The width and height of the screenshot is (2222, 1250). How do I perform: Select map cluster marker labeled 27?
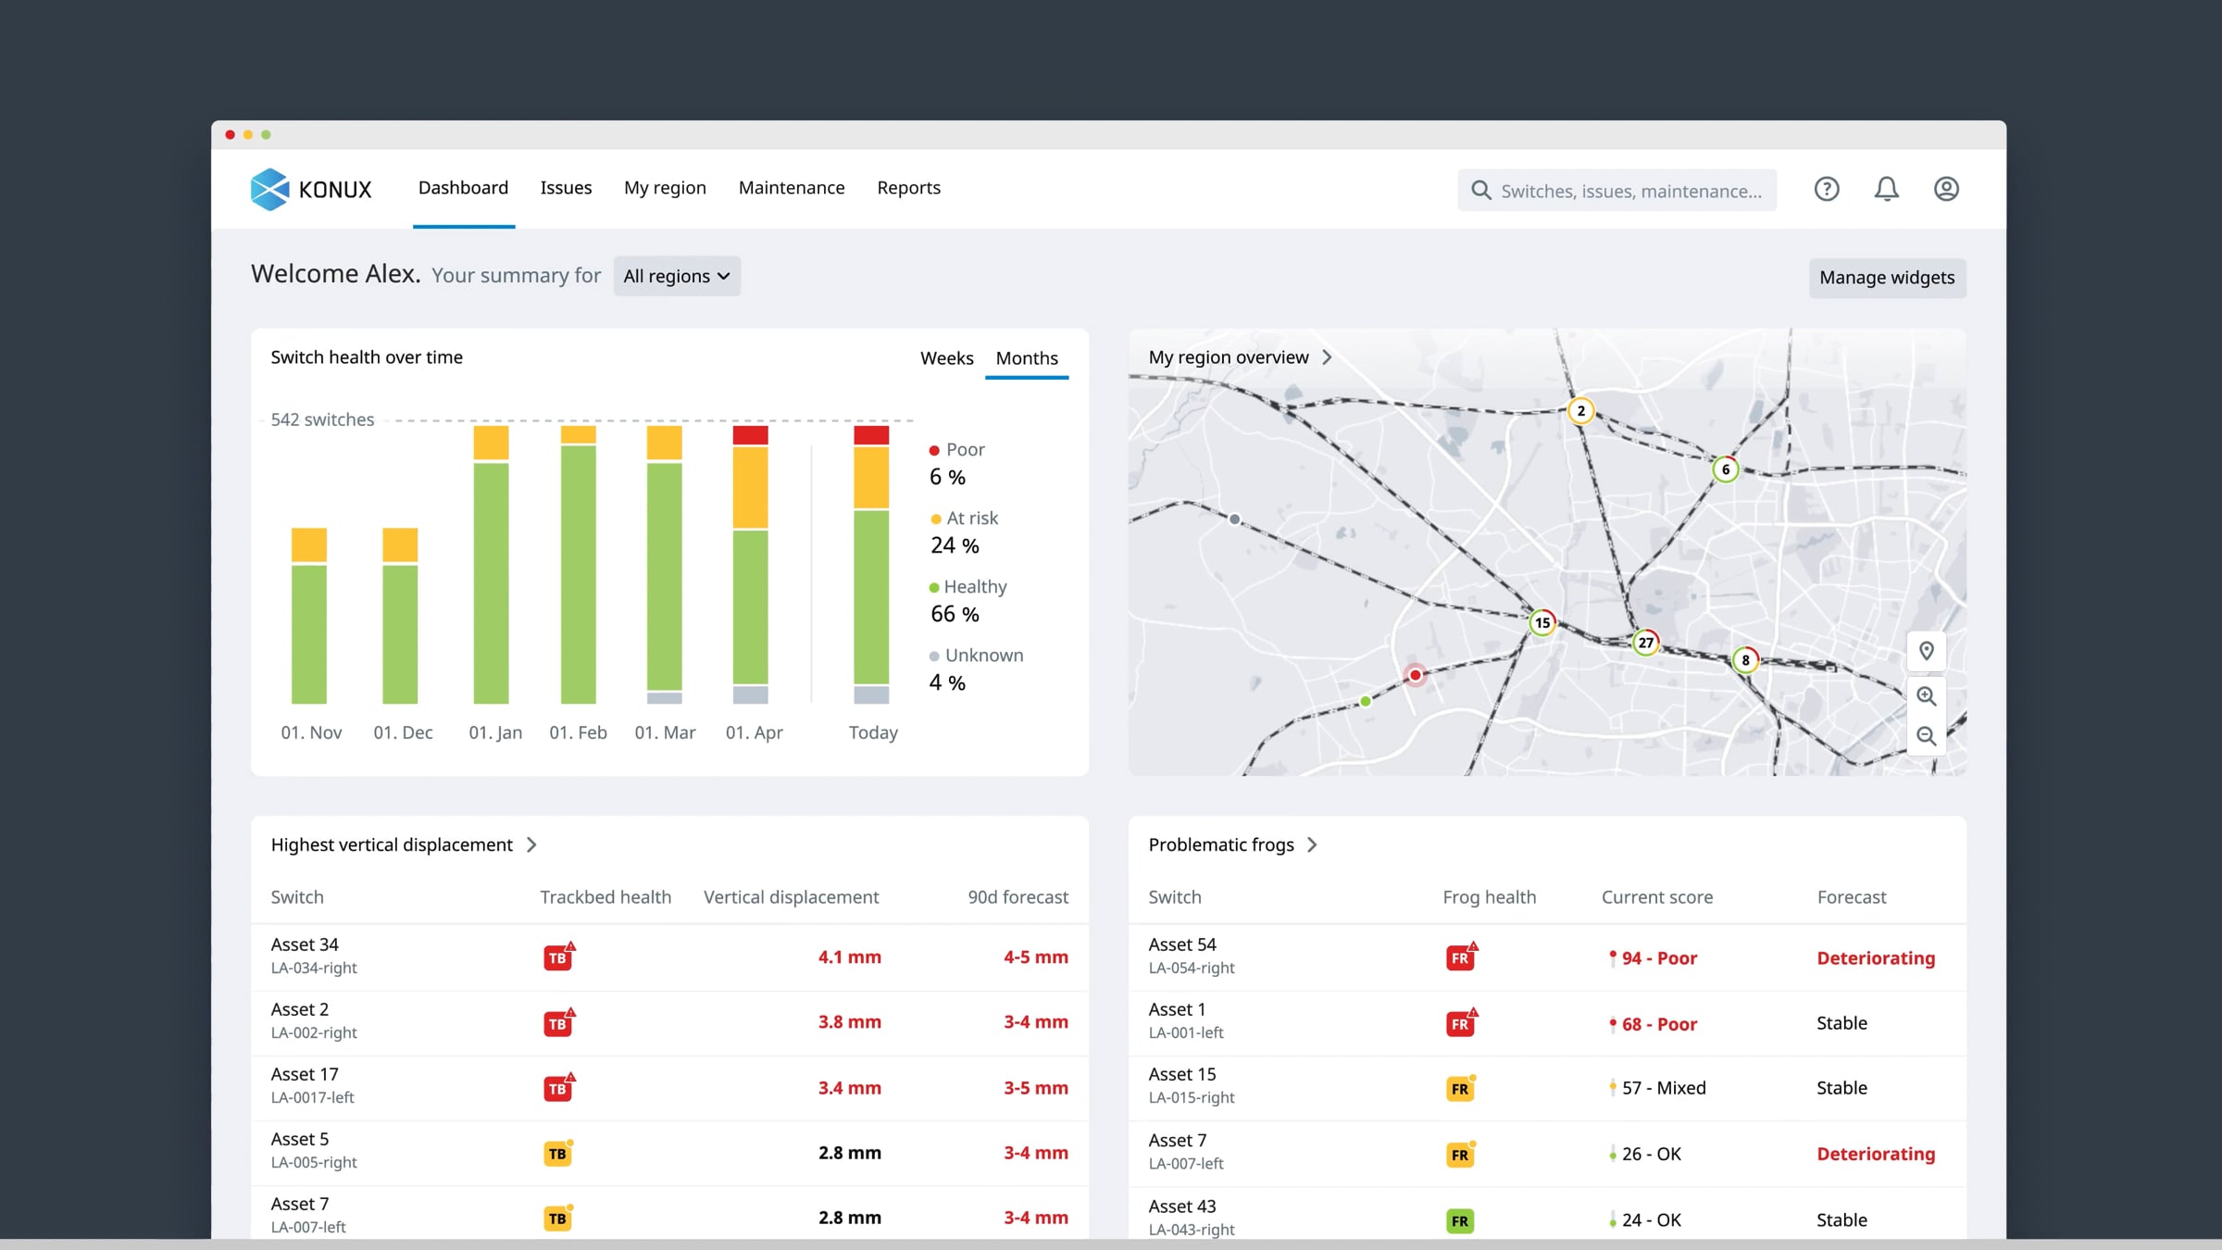(1645, 643)
